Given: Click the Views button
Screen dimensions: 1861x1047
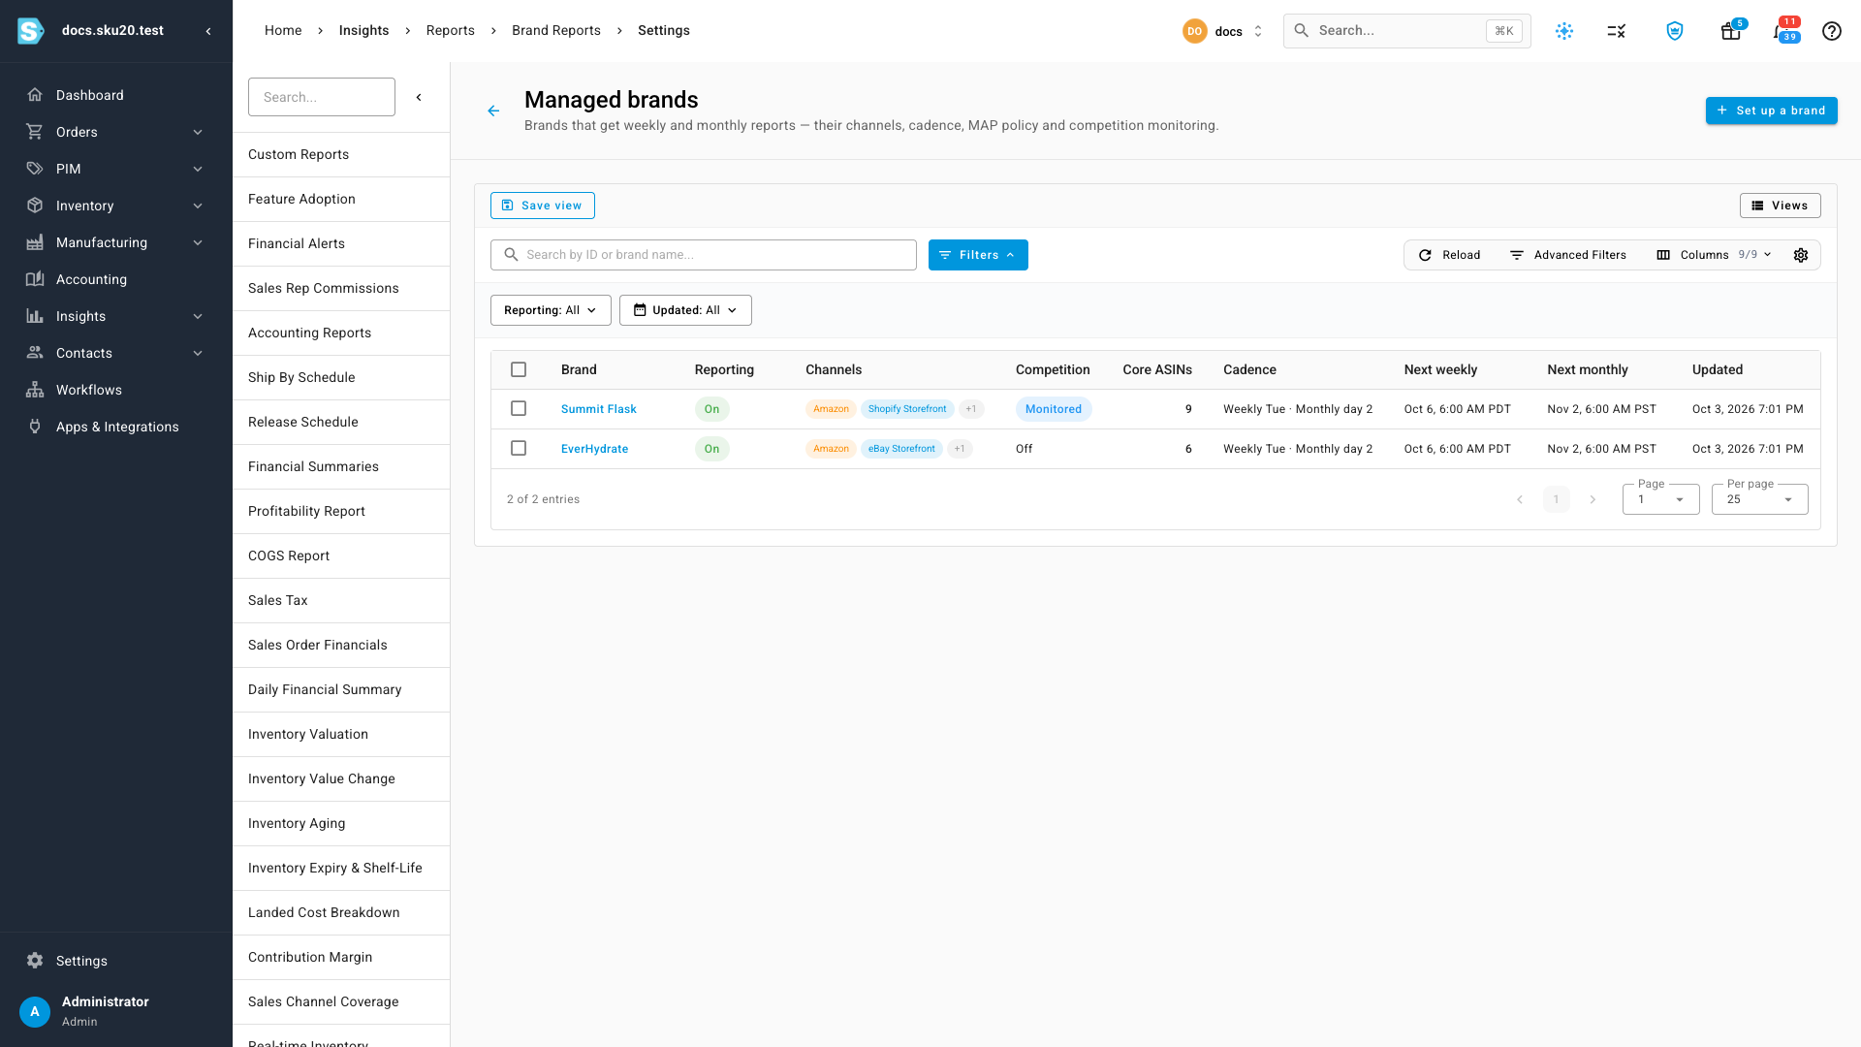Looking at the screenshot, I should click(x=1780, y=206).
